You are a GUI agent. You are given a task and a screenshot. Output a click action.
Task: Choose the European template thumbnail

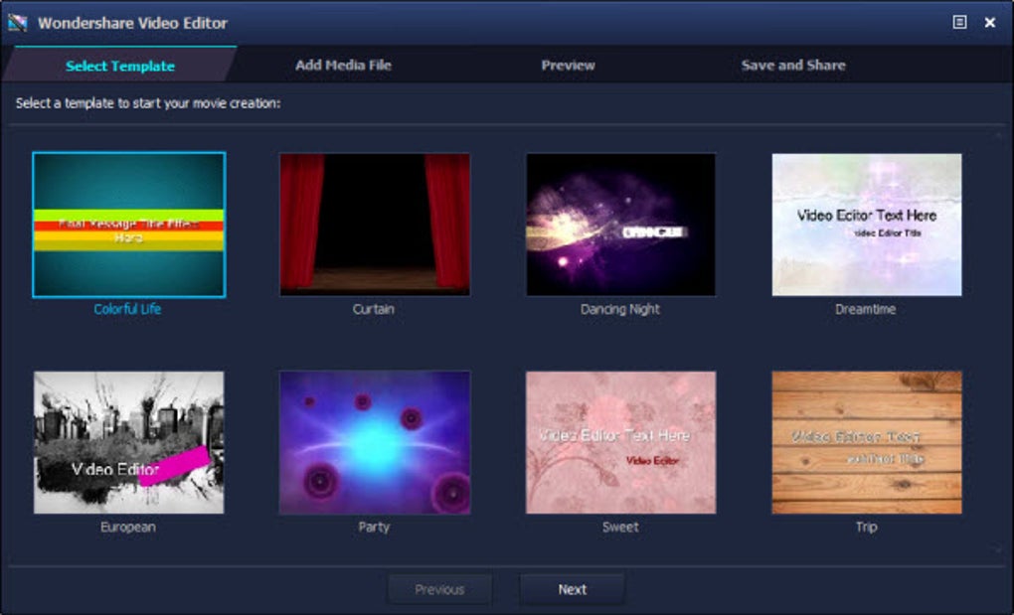pos(128,442)
